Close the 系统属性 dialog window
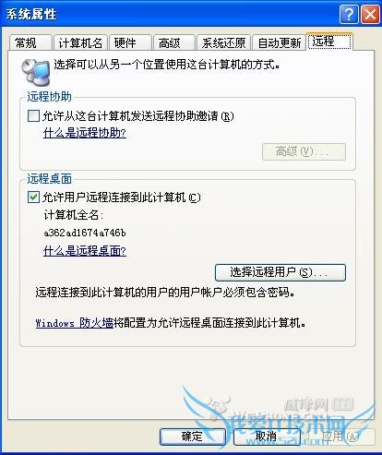 point(370,14)
